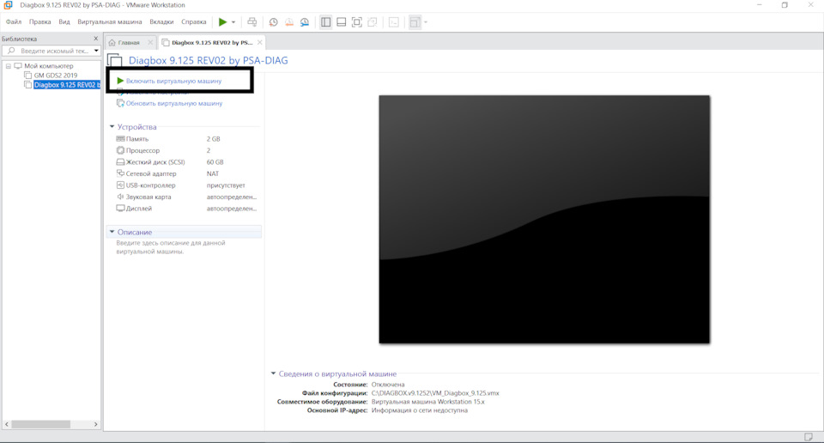
Task: Click the library search field
Action: pos(51,51)
